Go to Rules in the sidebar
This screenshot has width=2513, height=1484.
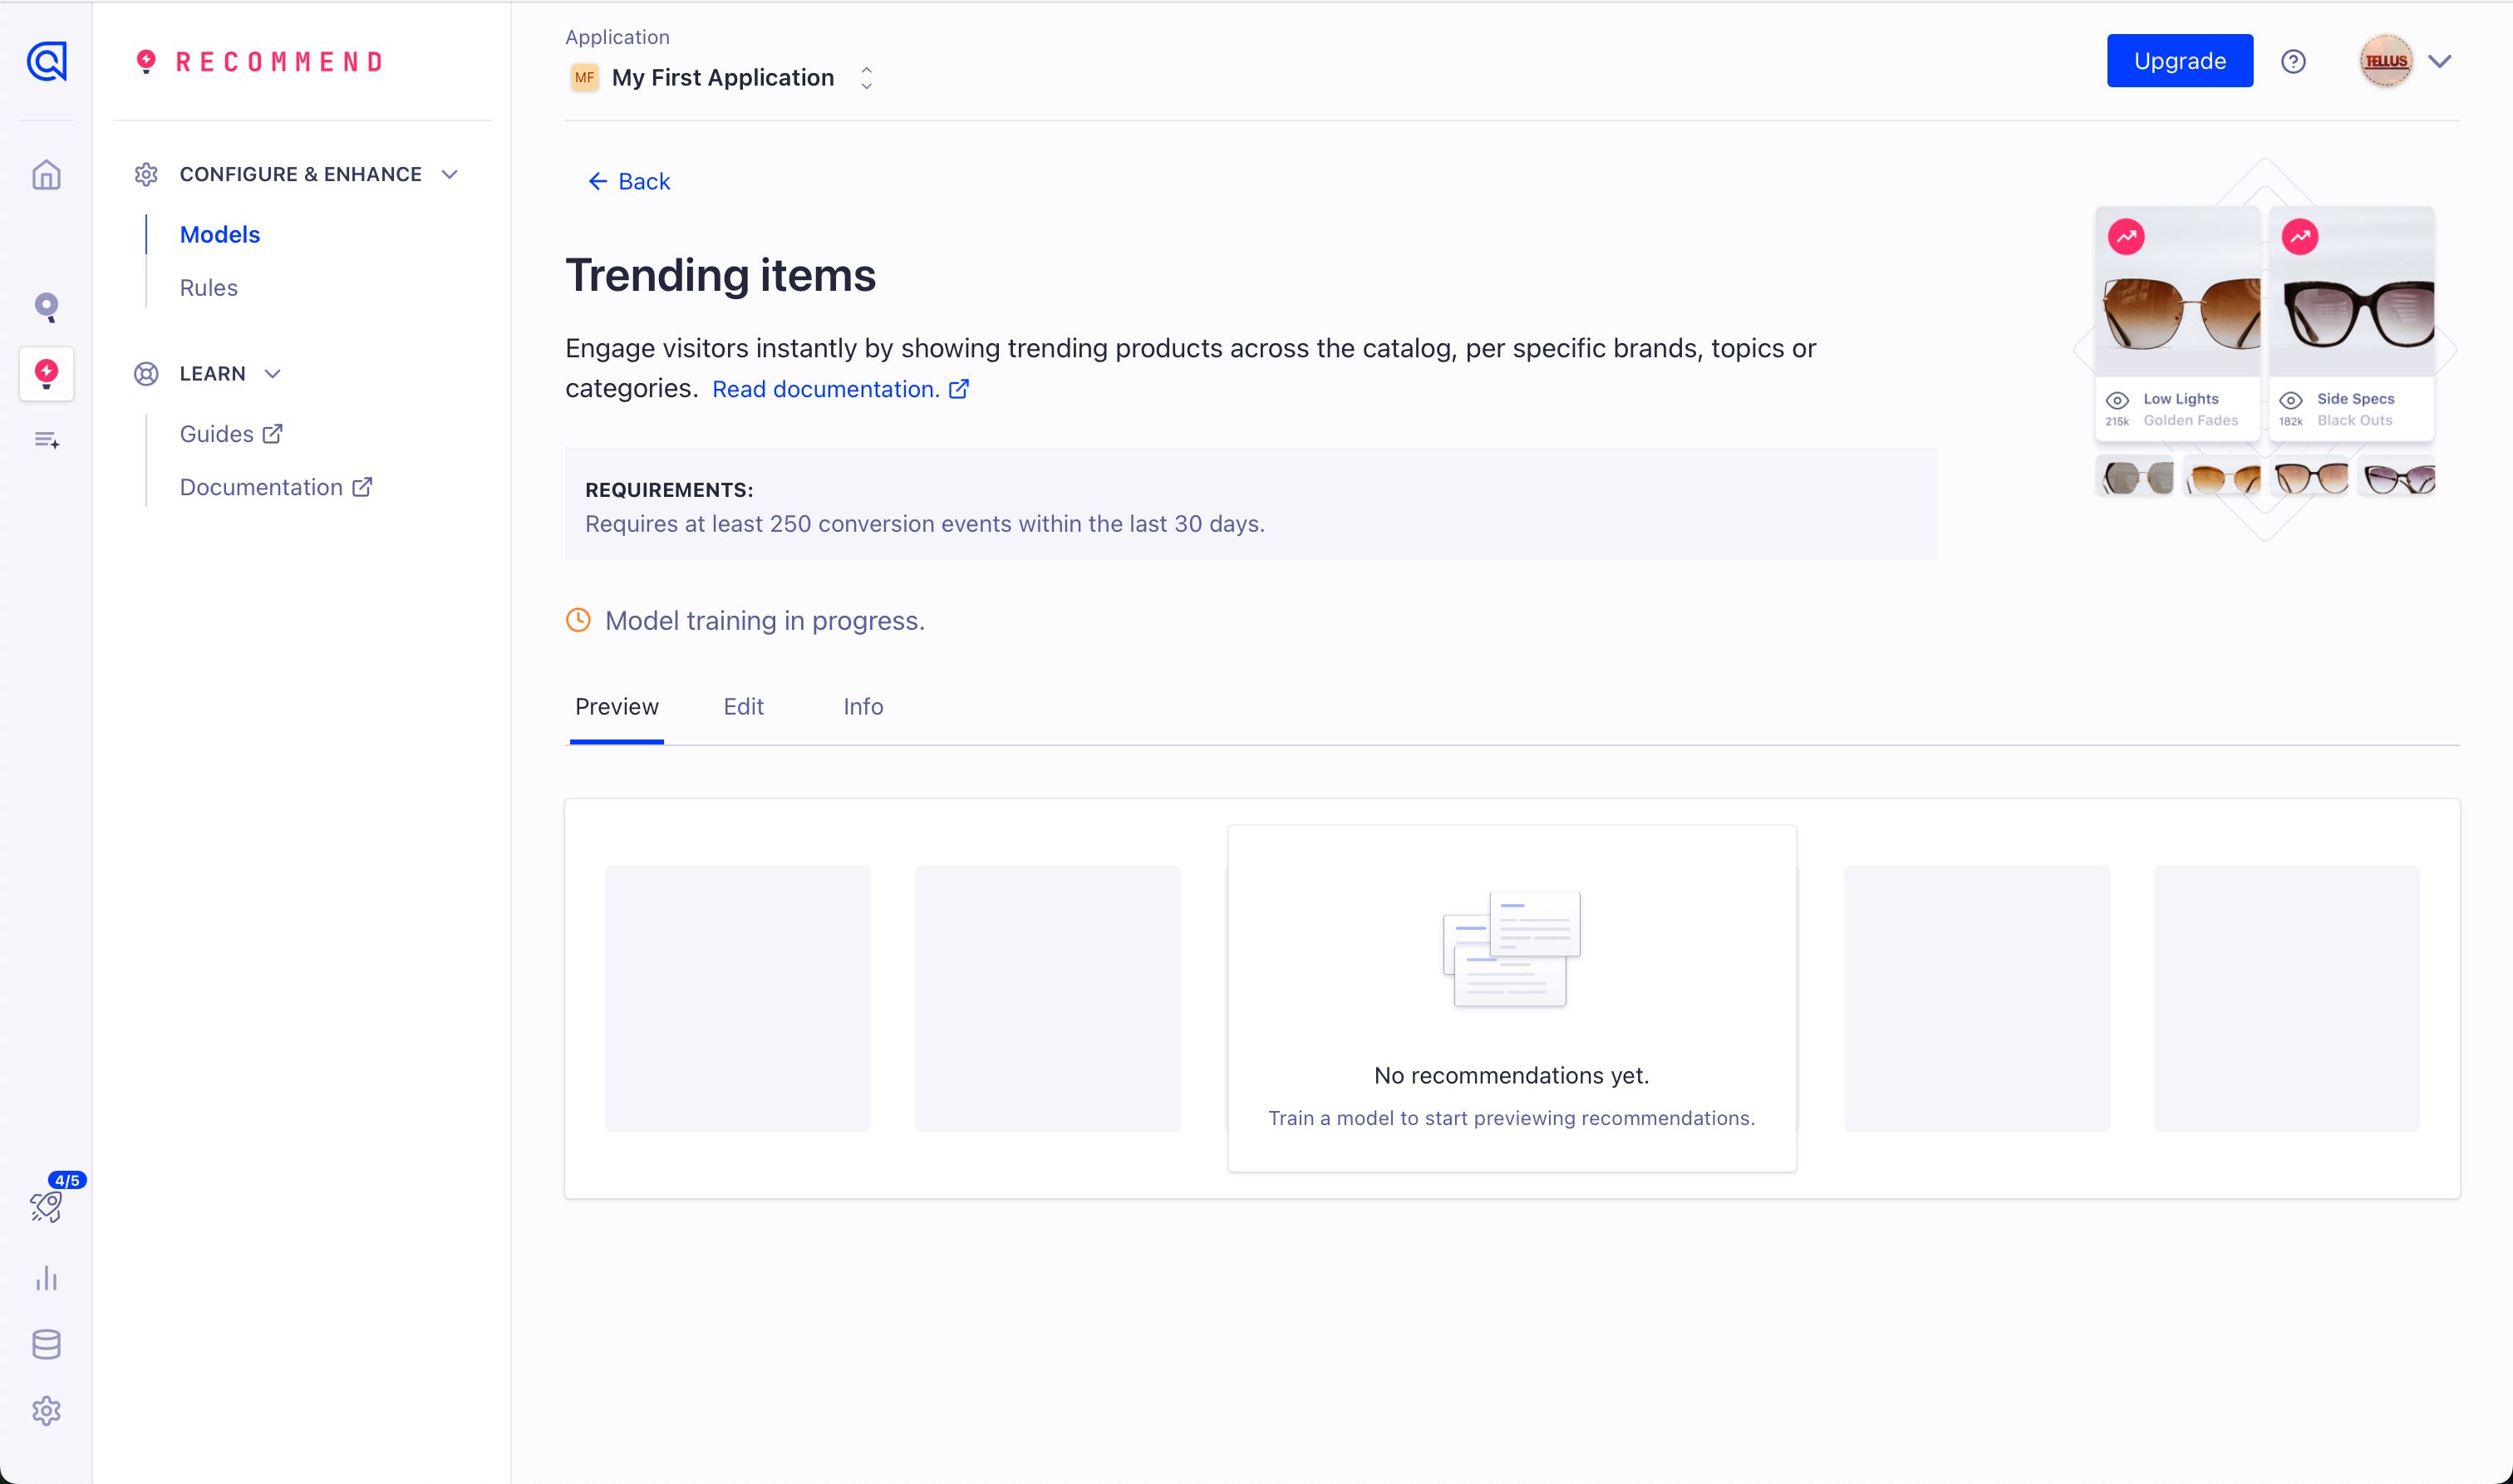[208, 288]
